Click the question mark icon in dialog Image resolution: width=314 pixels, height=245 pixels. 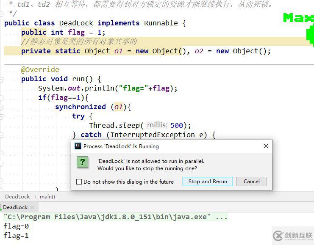(x=83, y=162)
